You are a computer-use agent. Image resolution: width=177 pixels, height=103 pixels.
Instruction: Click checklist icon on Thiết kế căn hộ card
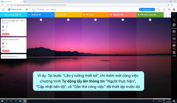tap(7, 26)
